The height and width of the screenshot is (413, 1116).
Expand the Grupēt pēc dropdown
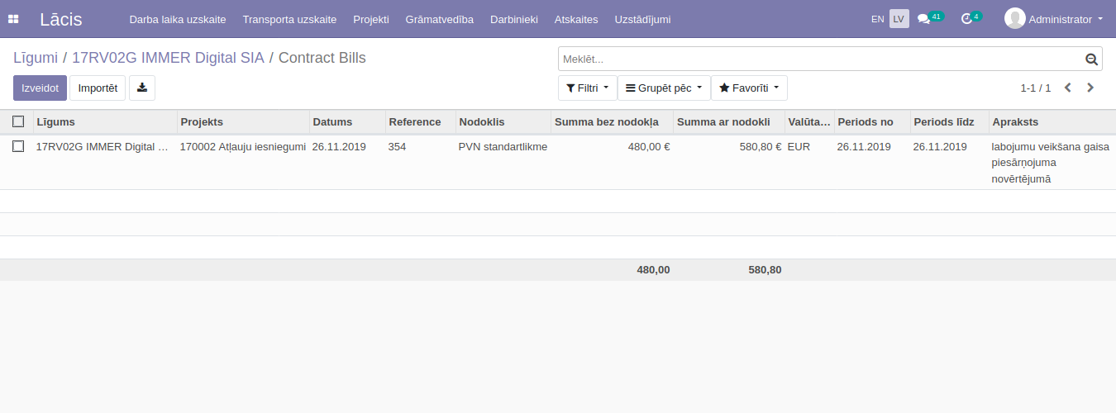coord(664,88)
